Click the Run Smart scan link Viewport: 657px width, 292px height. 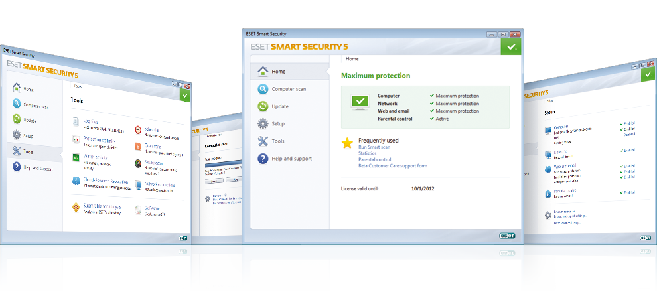click(x=374, y=147)
